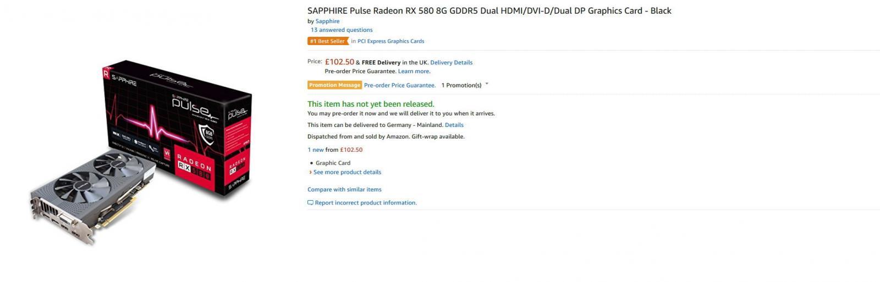The width and height of the screenshot is (880, 282).
Task: Click the main £102.50 price
Action: point(339,62)
